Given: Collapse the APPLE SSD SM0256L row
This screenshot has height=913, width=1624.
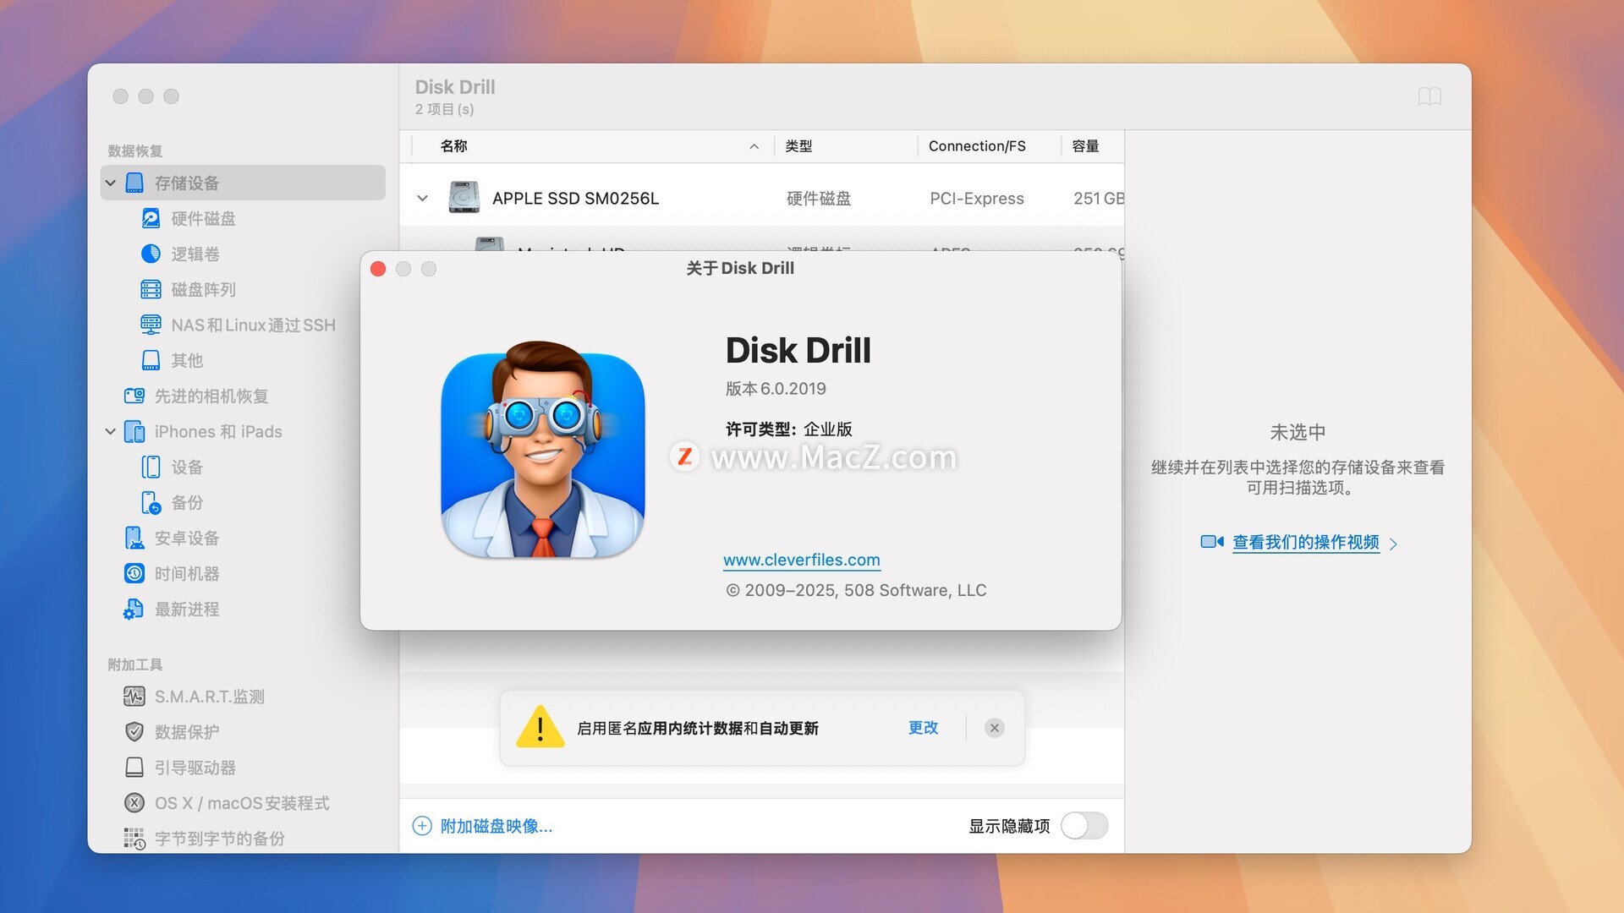Looking at the screenshot, I should click(422, 199).
